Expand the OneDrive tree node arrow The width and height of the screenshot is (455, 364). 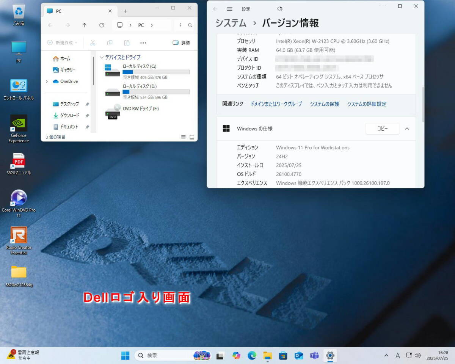(x=47, y=82)
